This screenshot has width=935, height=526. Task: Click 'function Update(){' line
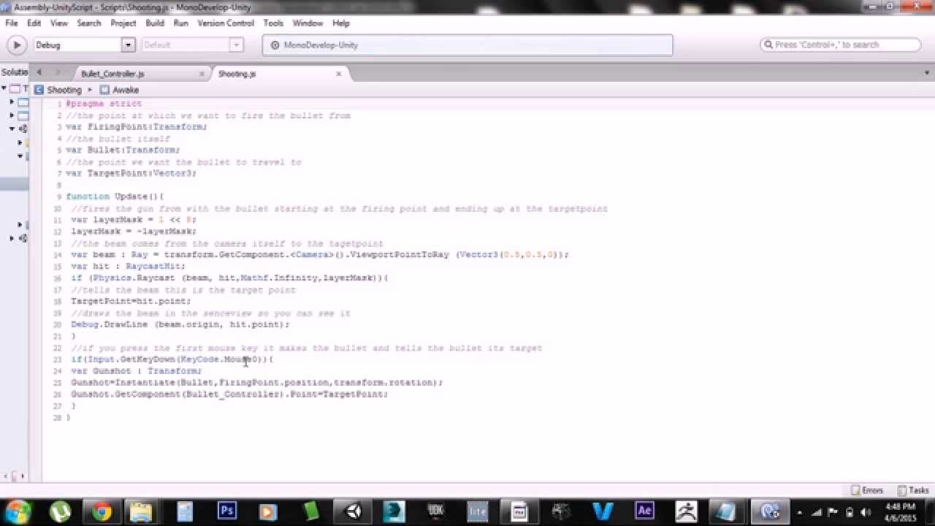click(x=115, y=197)
